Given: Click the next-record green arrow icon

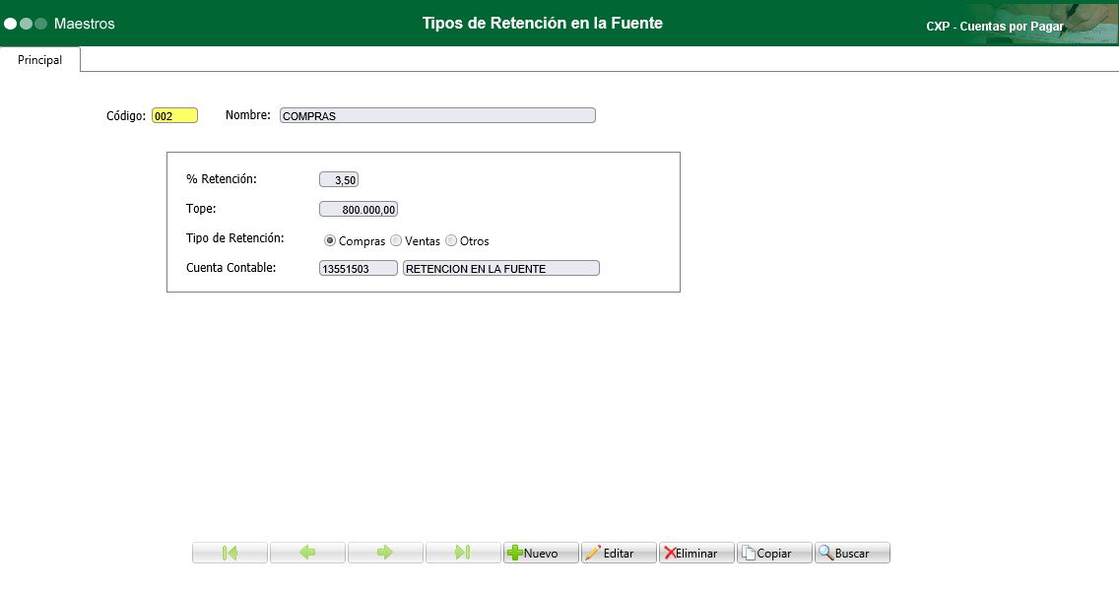Looking at the screenshot, I should coord(384,553).
